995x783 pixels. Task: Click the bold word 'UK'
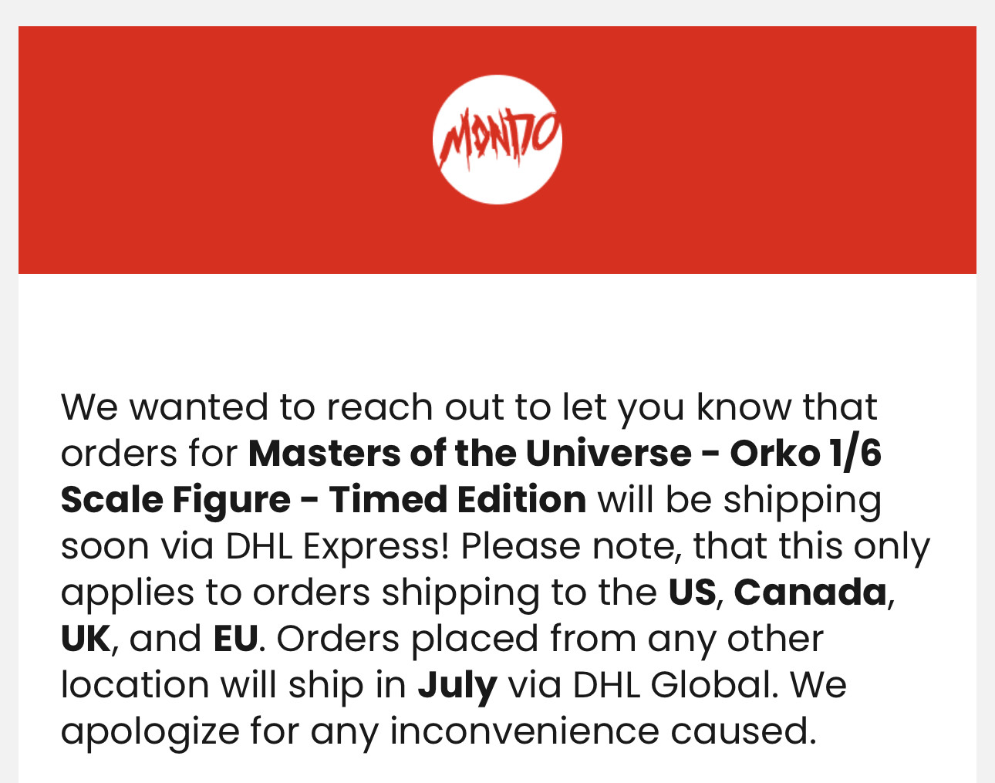86,638
